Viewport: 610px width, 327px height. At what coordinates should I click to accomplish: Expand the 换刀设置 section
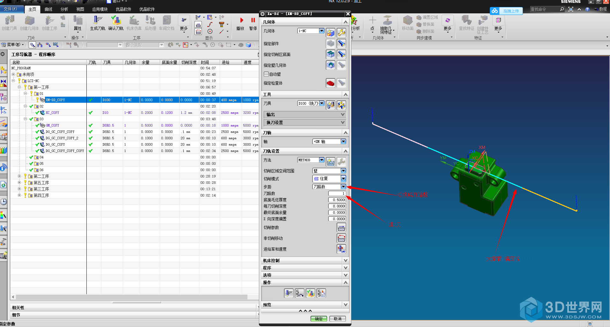pos(305,122)
